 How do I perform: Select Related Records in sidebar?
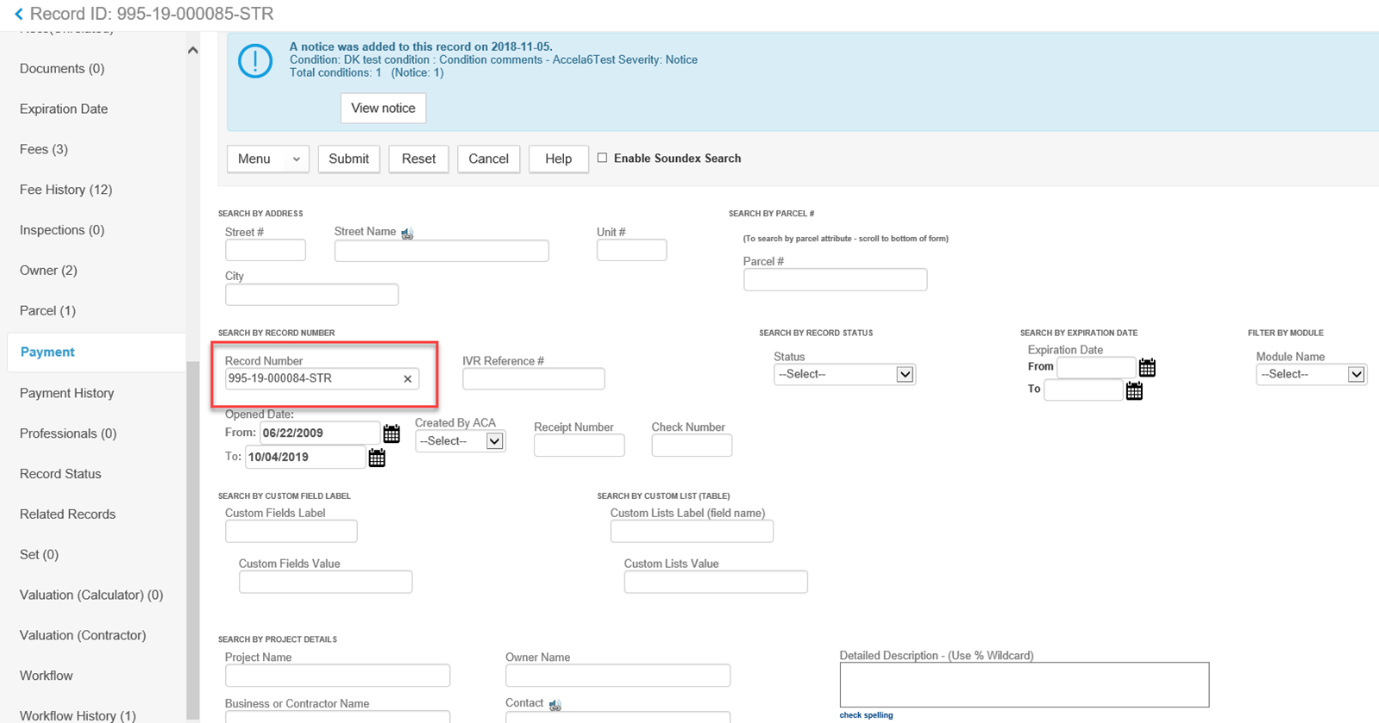click(x=67, y=514)
